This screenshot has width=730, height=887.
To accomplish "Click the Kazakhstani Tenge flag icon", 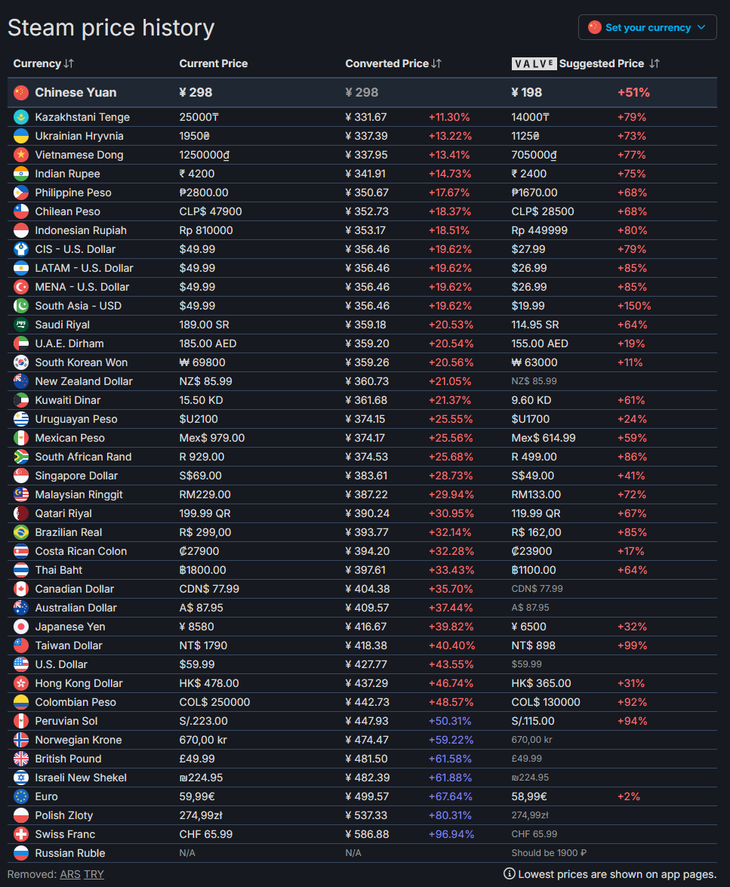I will coord(21,117).
